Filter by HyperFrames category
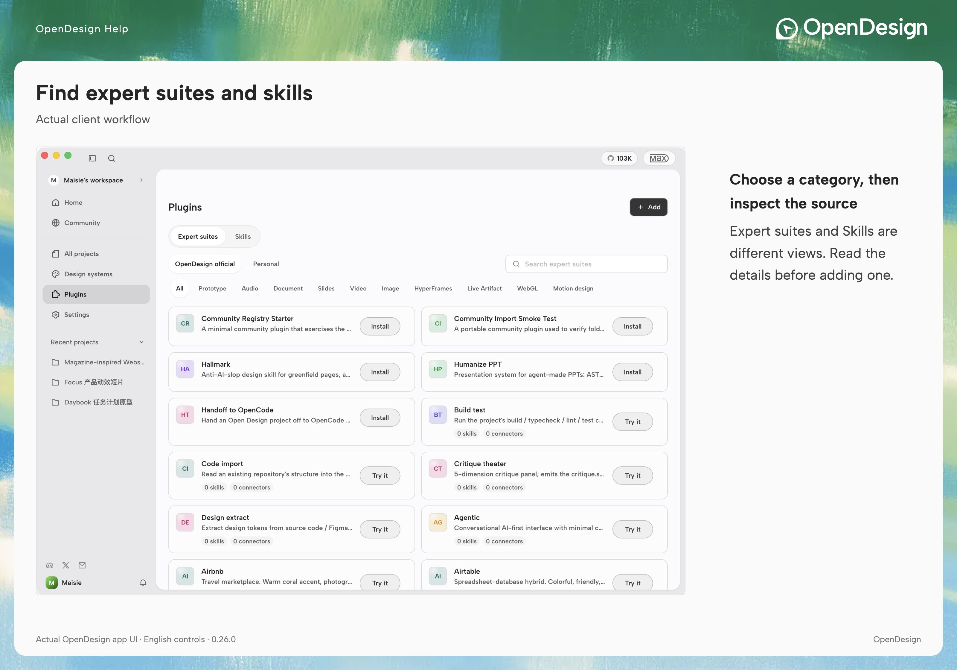 click(433, 289)
